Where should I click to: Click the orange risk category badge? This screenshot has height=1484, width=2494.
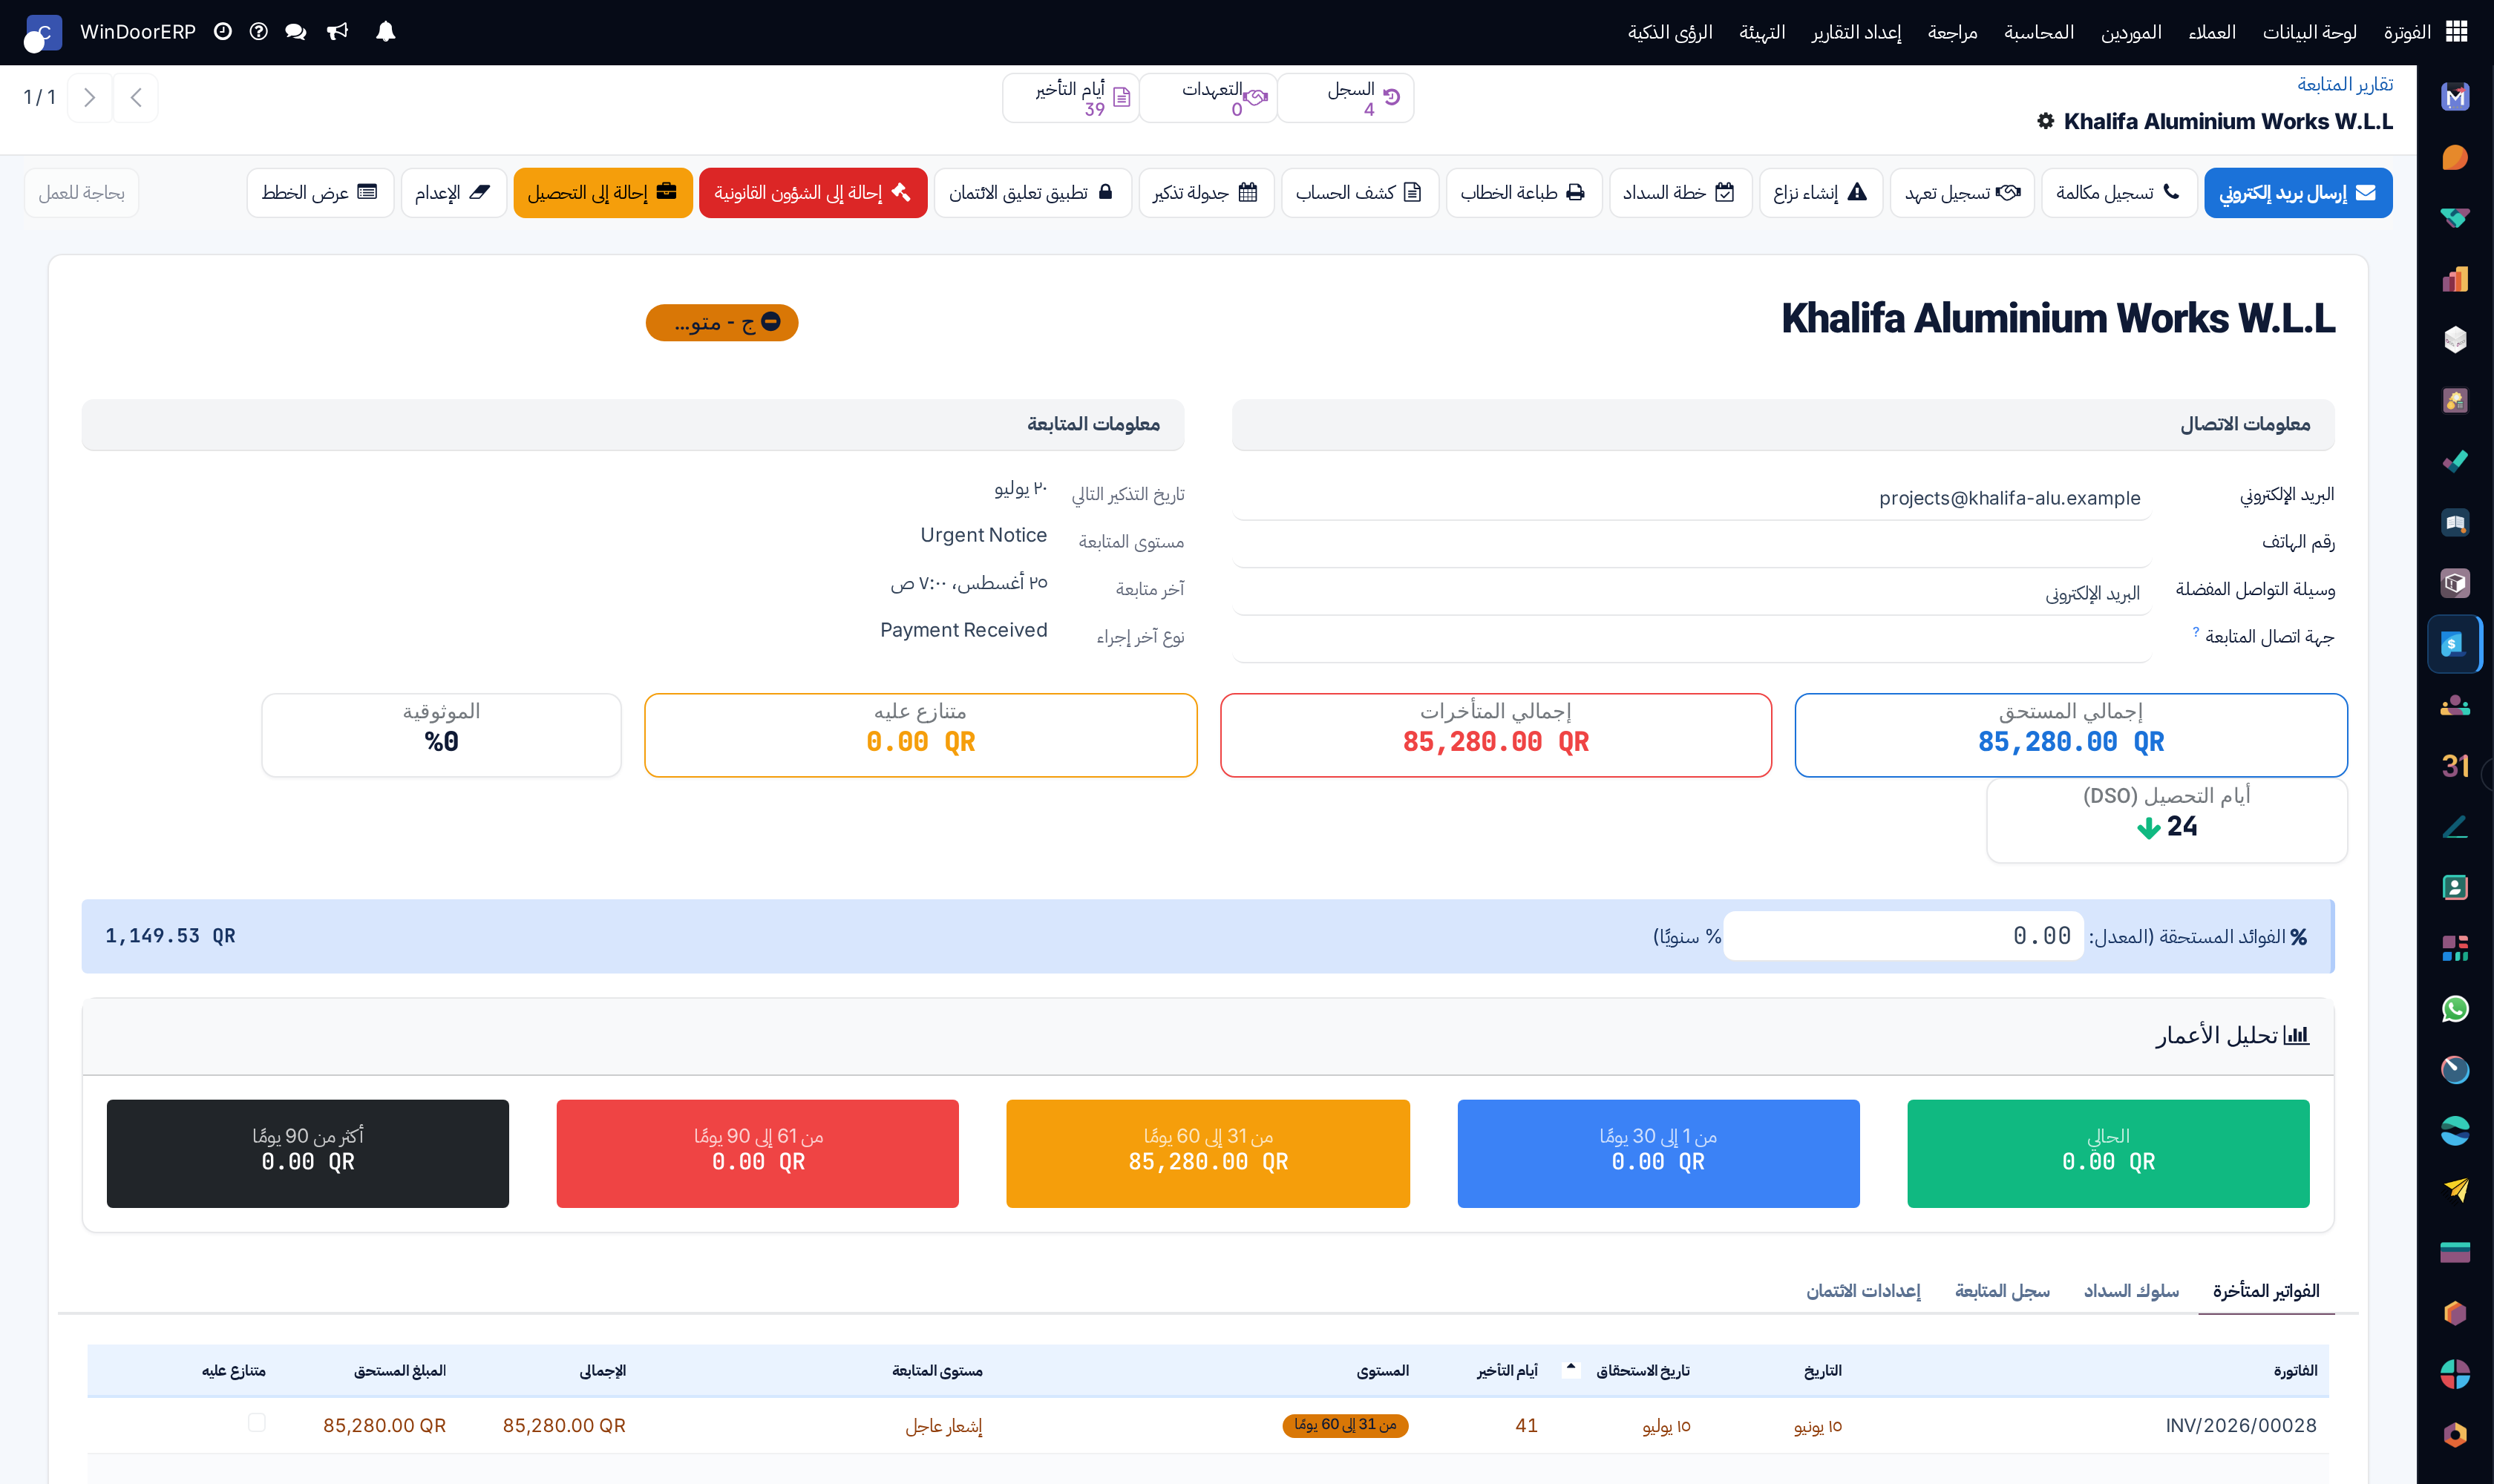coord(722,322)
